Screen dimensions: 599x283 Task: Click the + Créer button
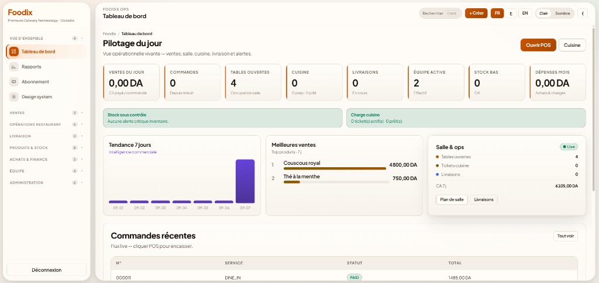tap(476, 13)
